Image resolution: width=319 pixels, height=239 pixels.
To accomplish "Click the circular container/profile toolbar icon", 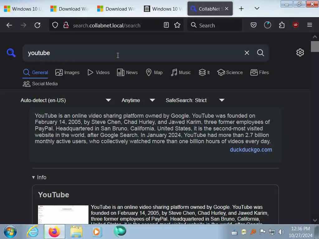I will tap(268, 25).
